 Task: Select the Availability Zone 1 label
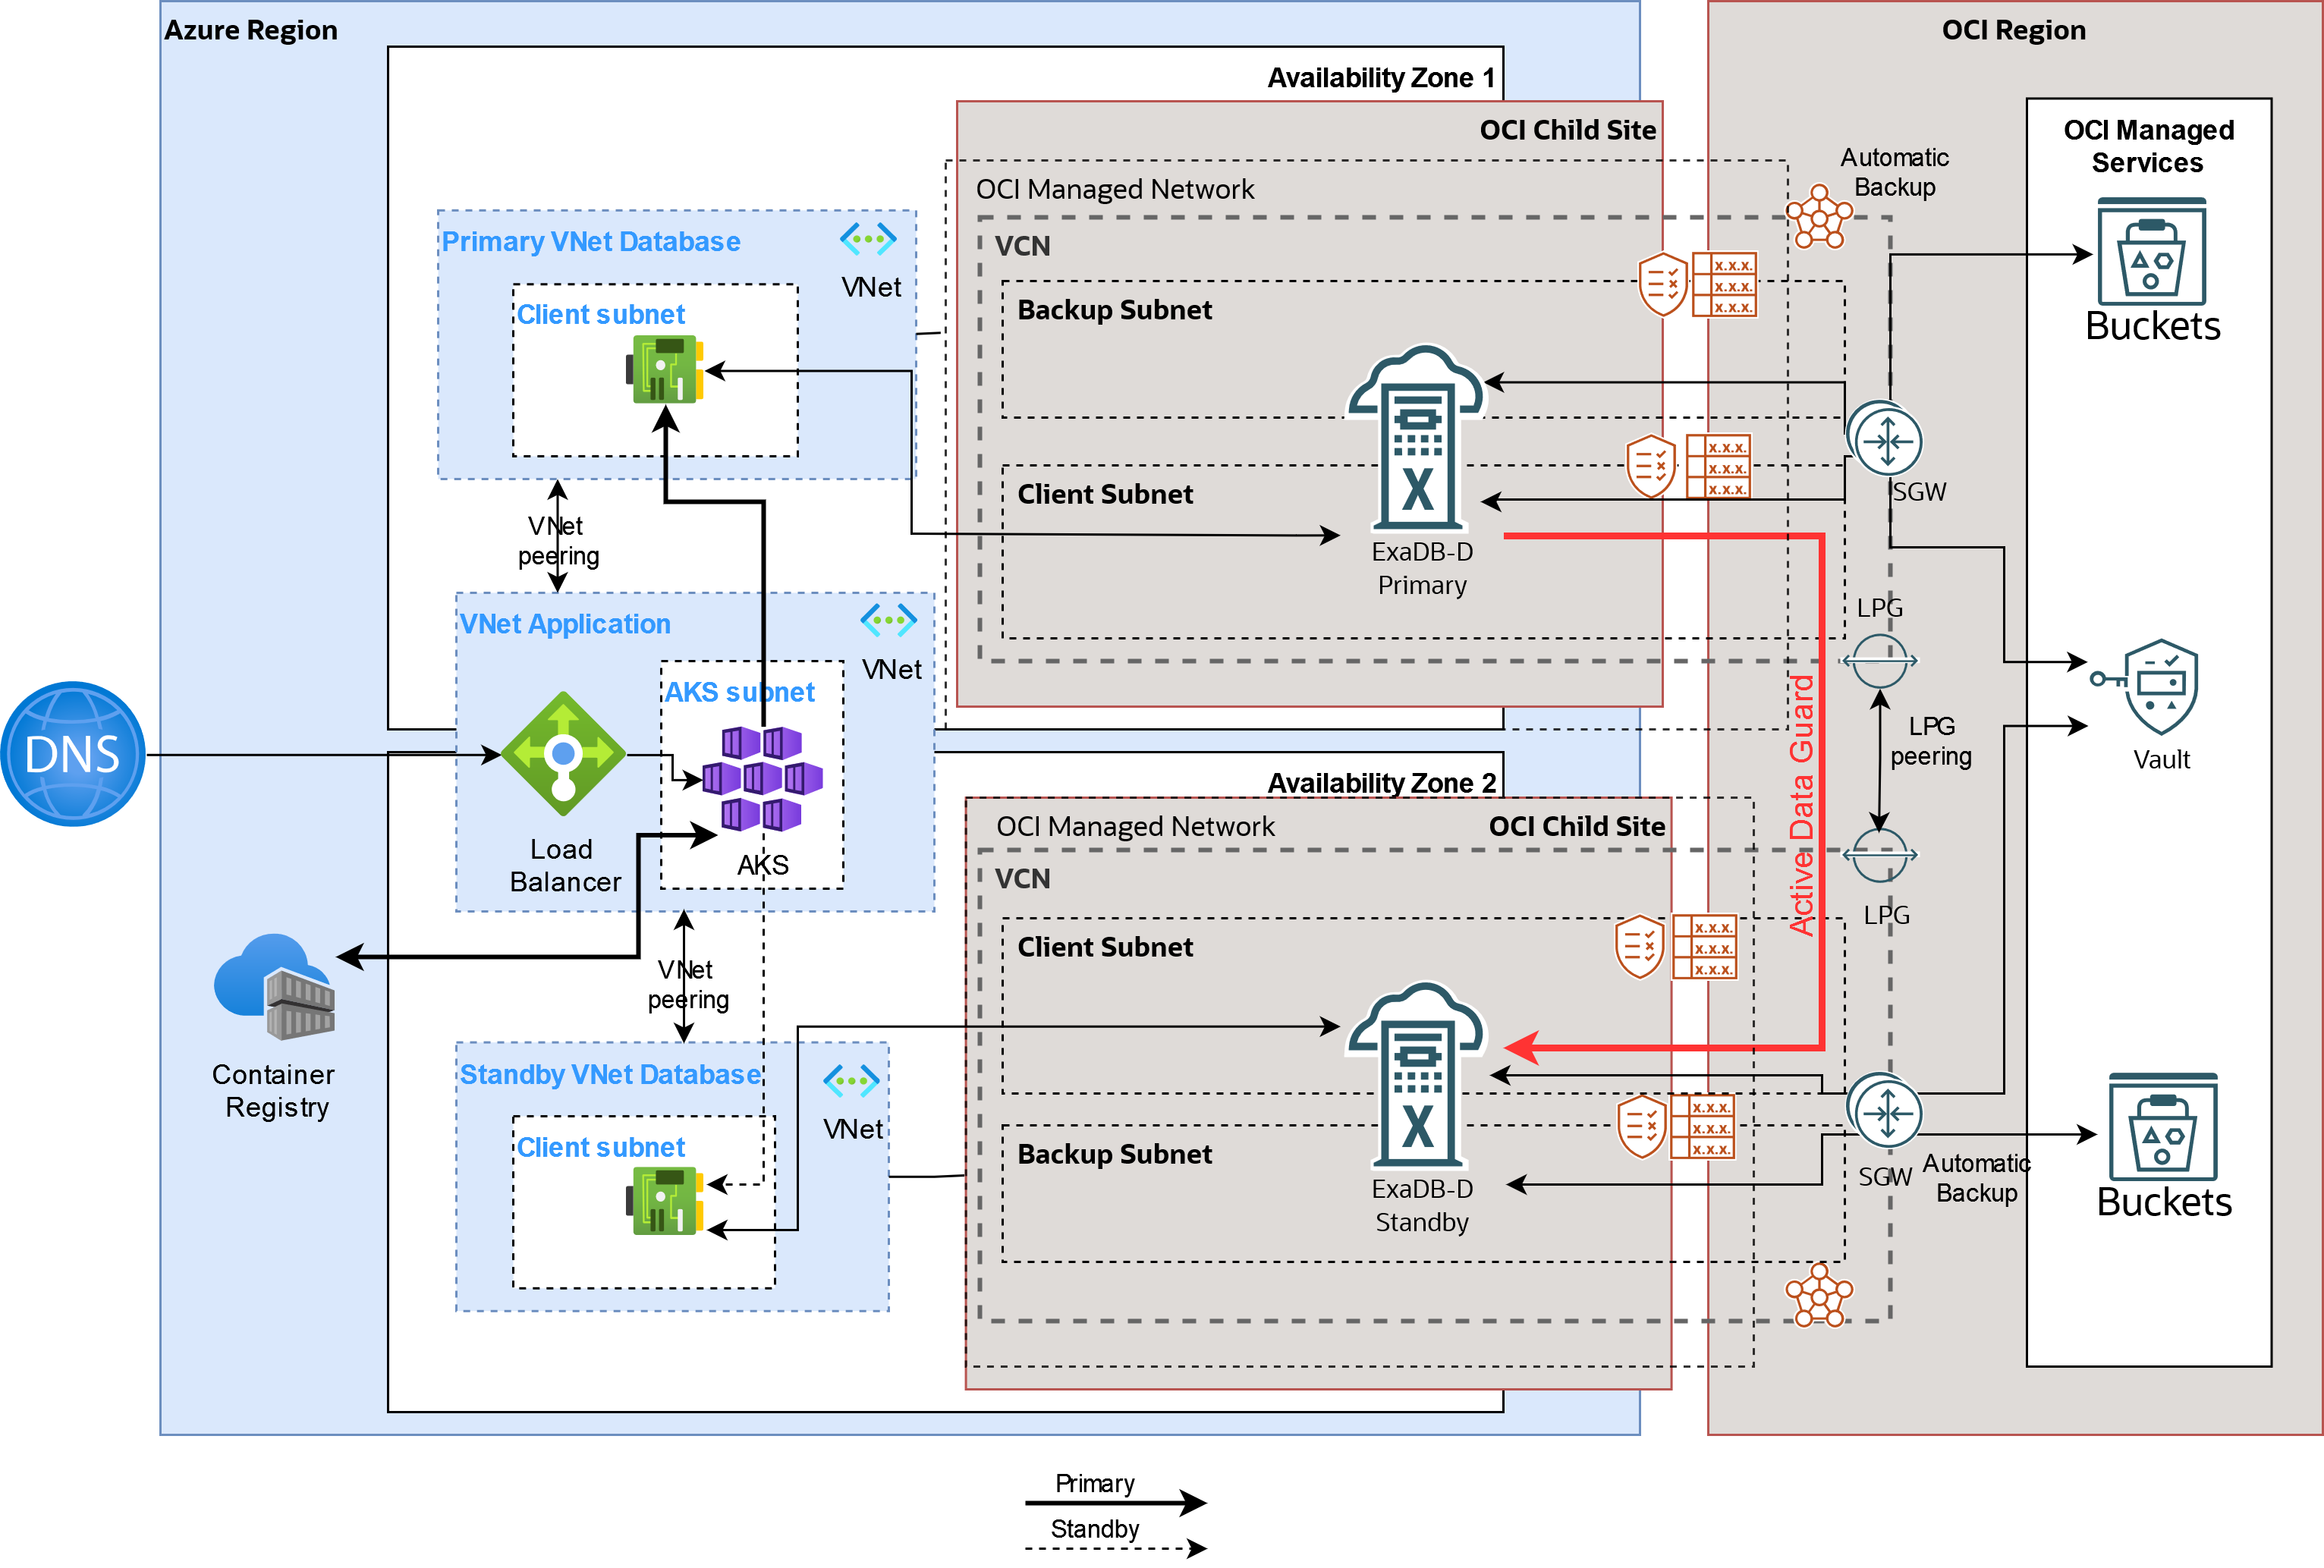click(1381, 78)
